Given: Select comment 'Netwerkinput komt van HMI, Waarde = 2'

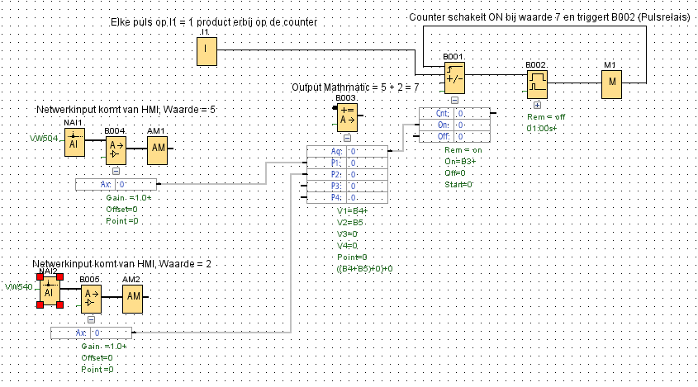Looking at the screenshot, I should [x=121, y=264].
